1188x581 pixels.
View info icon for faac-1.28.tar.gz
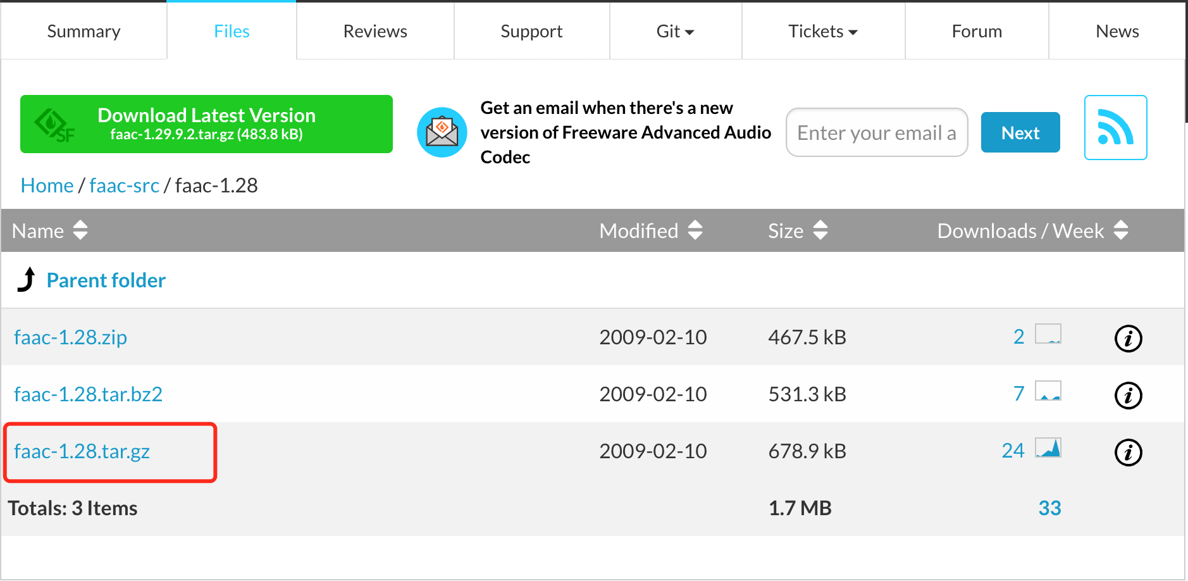tap(1128, 452)
